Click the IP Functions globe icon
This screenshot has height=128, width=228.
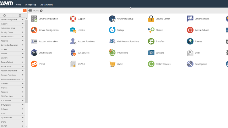click(112, 53)
